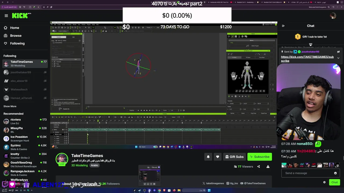The height and width of the screenshot is (193, 344).
Task: Click TakeTimeGames live avatar
Action: (x=62, y=159)
